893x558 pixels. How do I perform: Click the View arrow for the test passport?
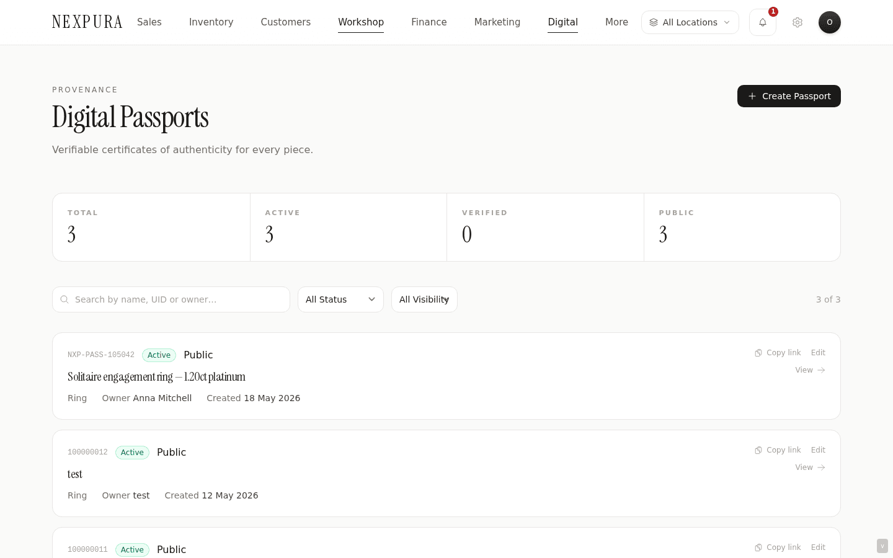coord(821,467)
